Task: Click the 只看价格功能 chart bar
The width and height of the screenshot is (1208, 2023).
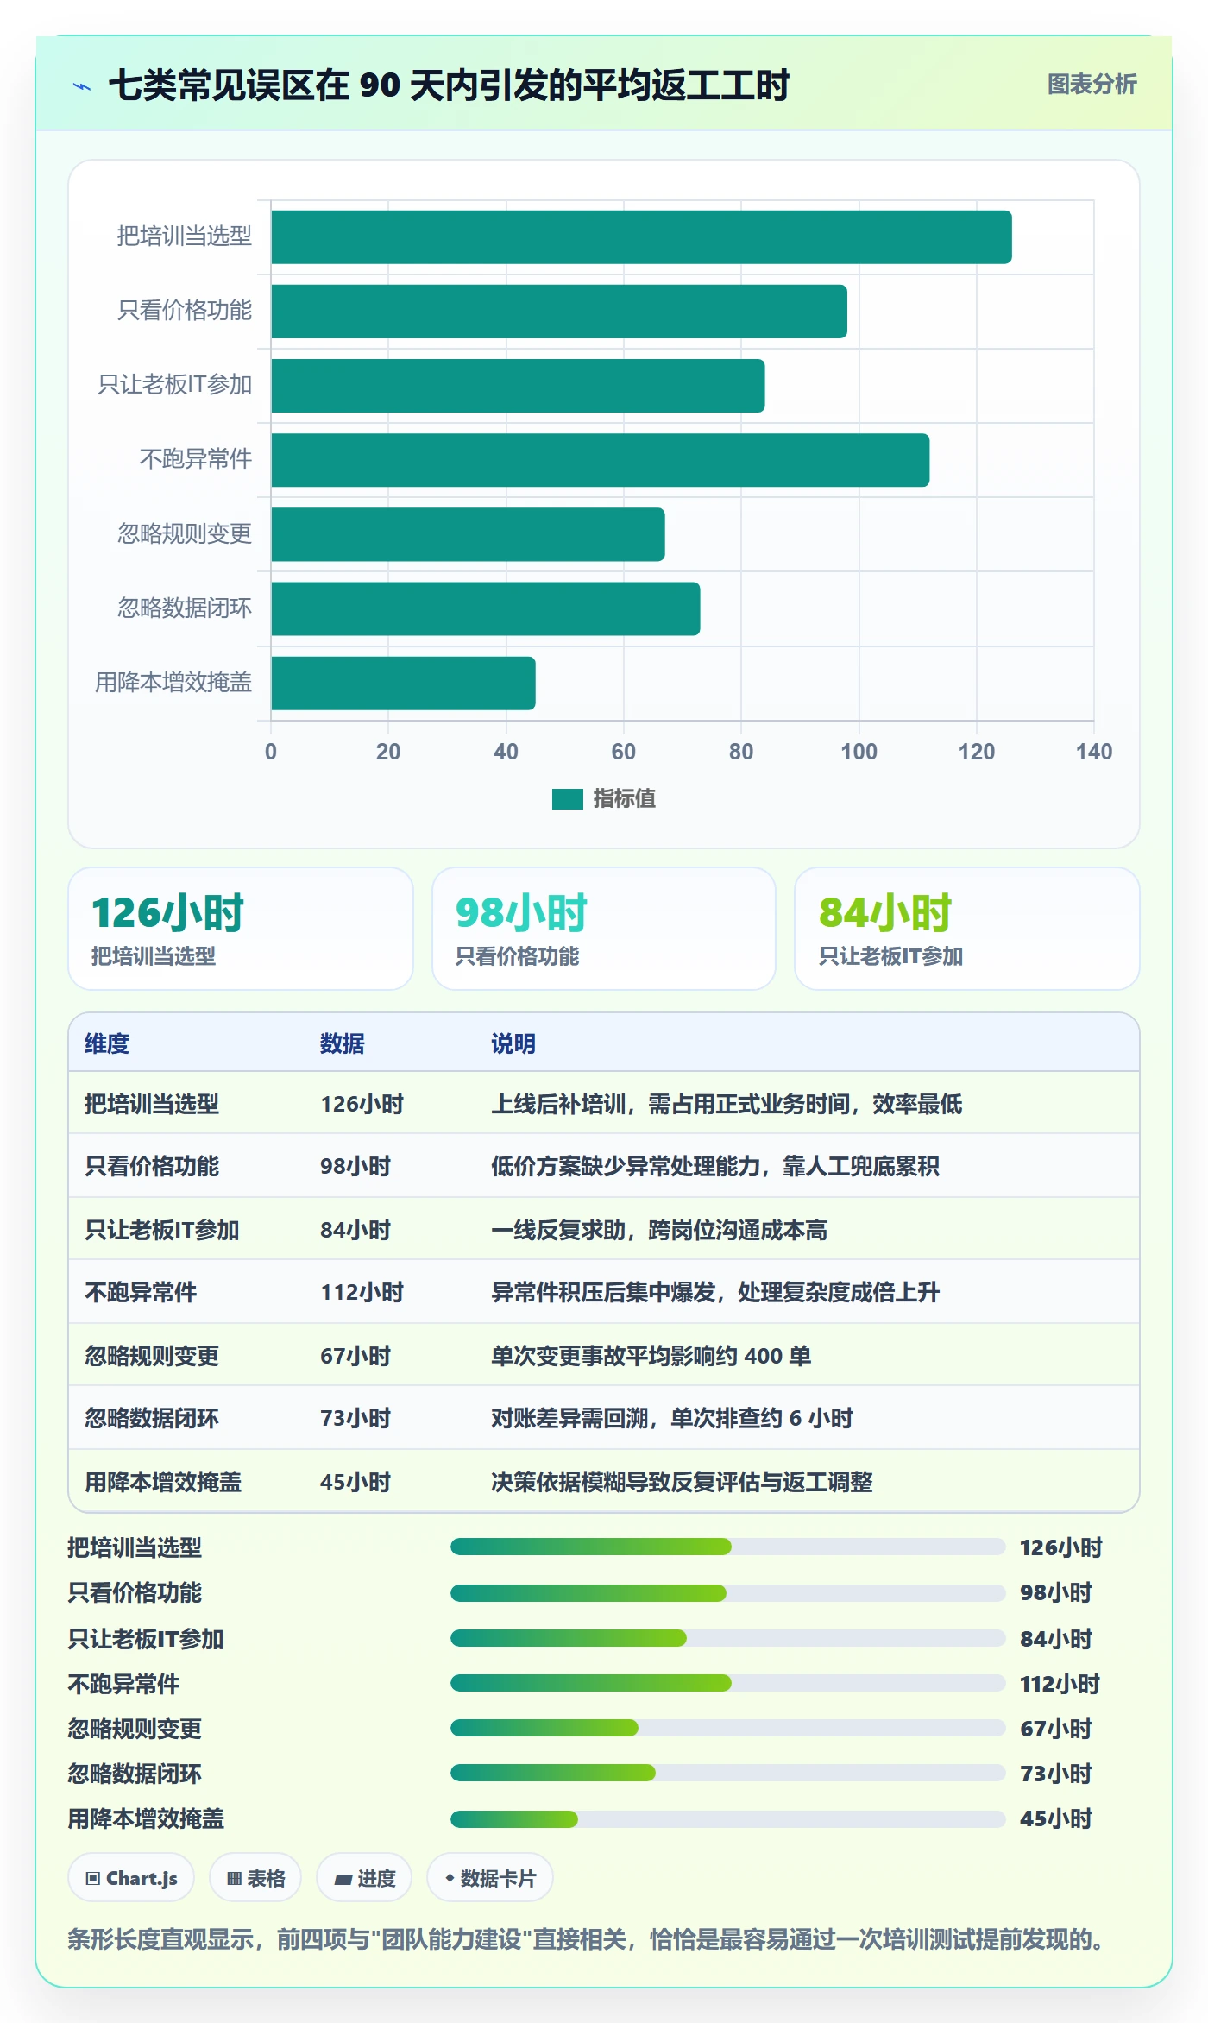Action: coord(559,312)
